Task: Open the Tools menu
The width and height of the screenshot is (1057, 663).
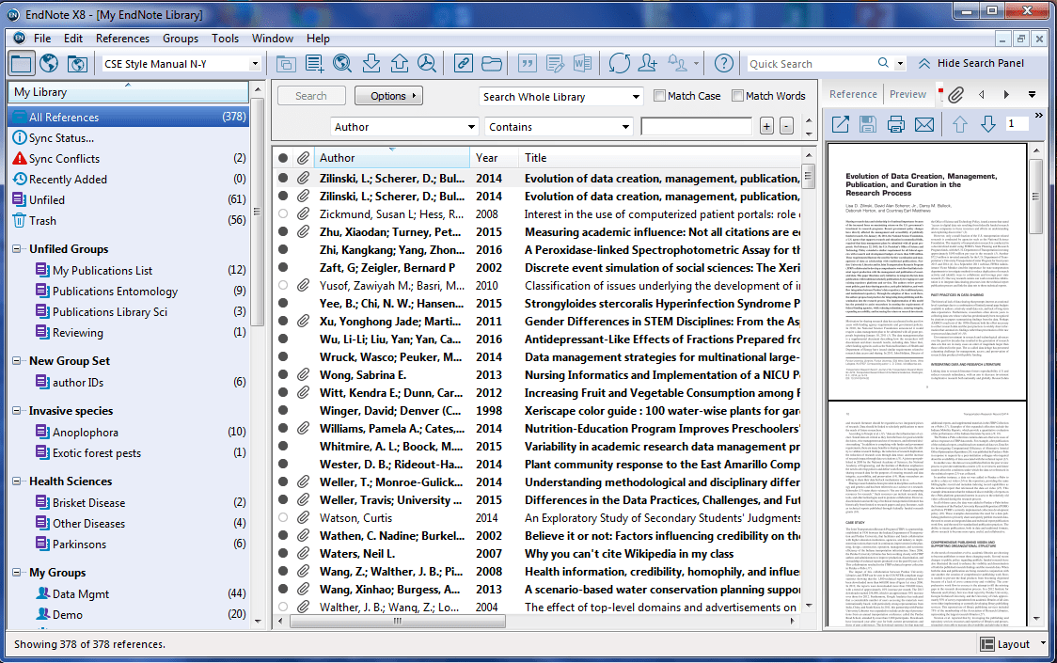Action: tap(225, 39)
